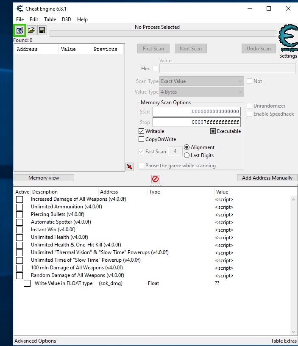Activate Piercing Bullets script checkbox

coord(19,214)
